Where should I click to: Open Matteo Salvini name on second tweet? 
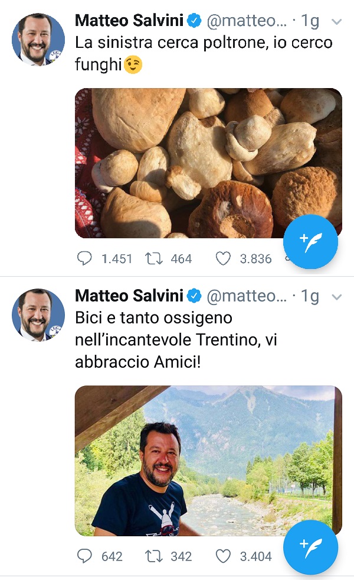point(130,295)
